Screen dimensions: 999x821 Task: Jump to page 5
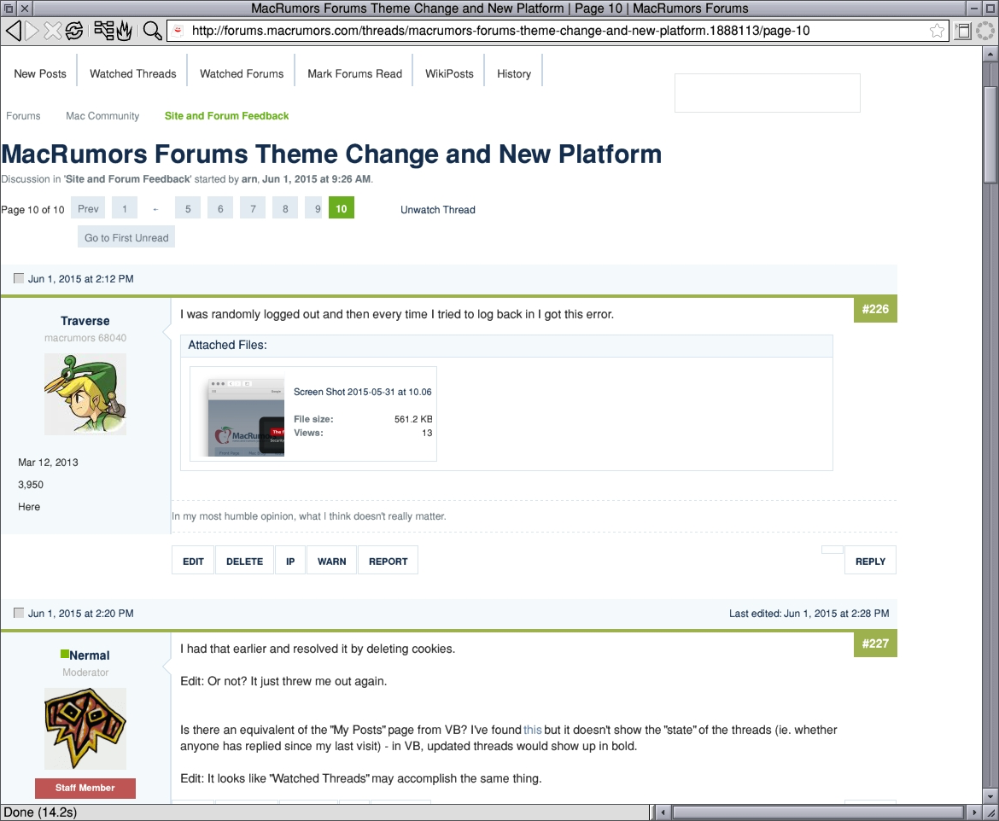tap(188, 208)
